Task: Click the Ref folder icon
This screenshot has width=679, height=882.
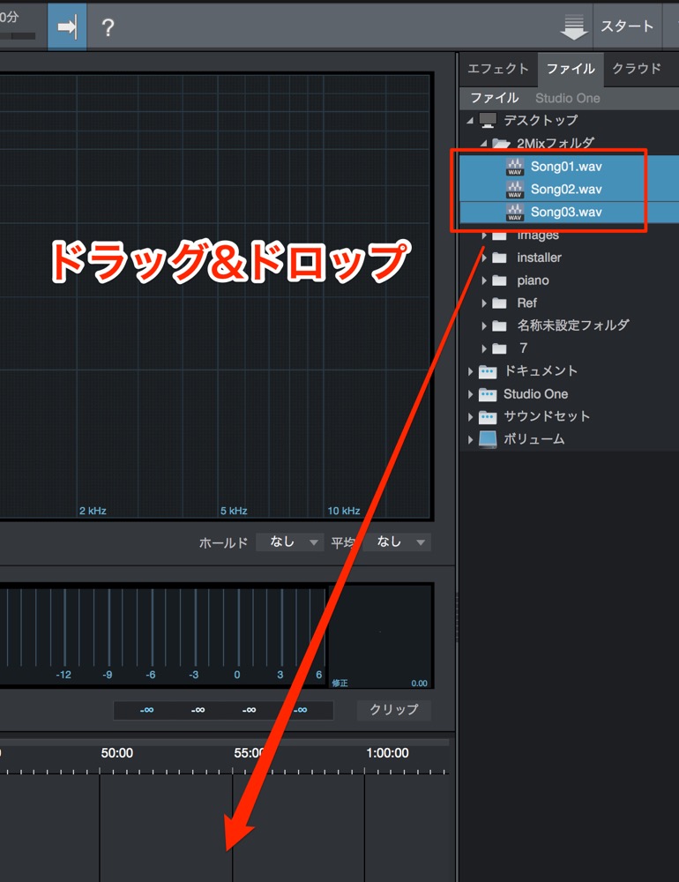Action: coord(499,303)
